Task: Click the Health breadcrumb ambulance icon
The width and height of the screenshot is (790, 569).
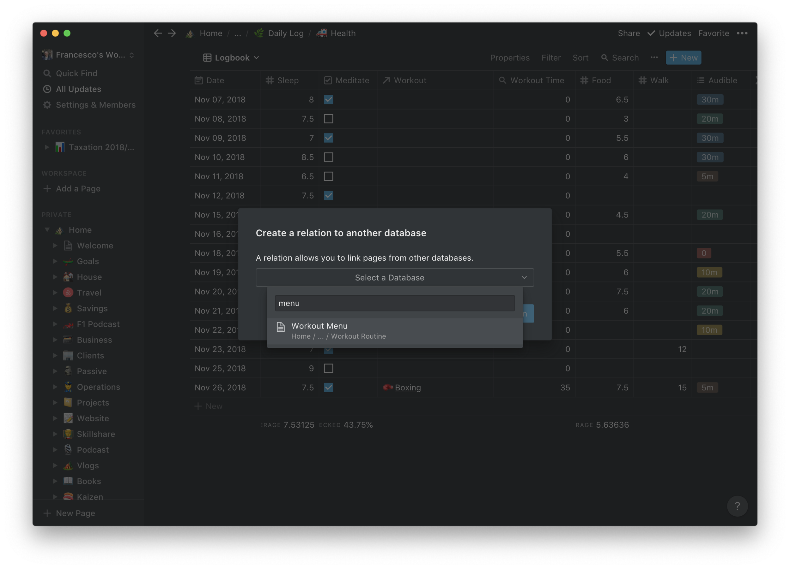Action: [321, 33]
